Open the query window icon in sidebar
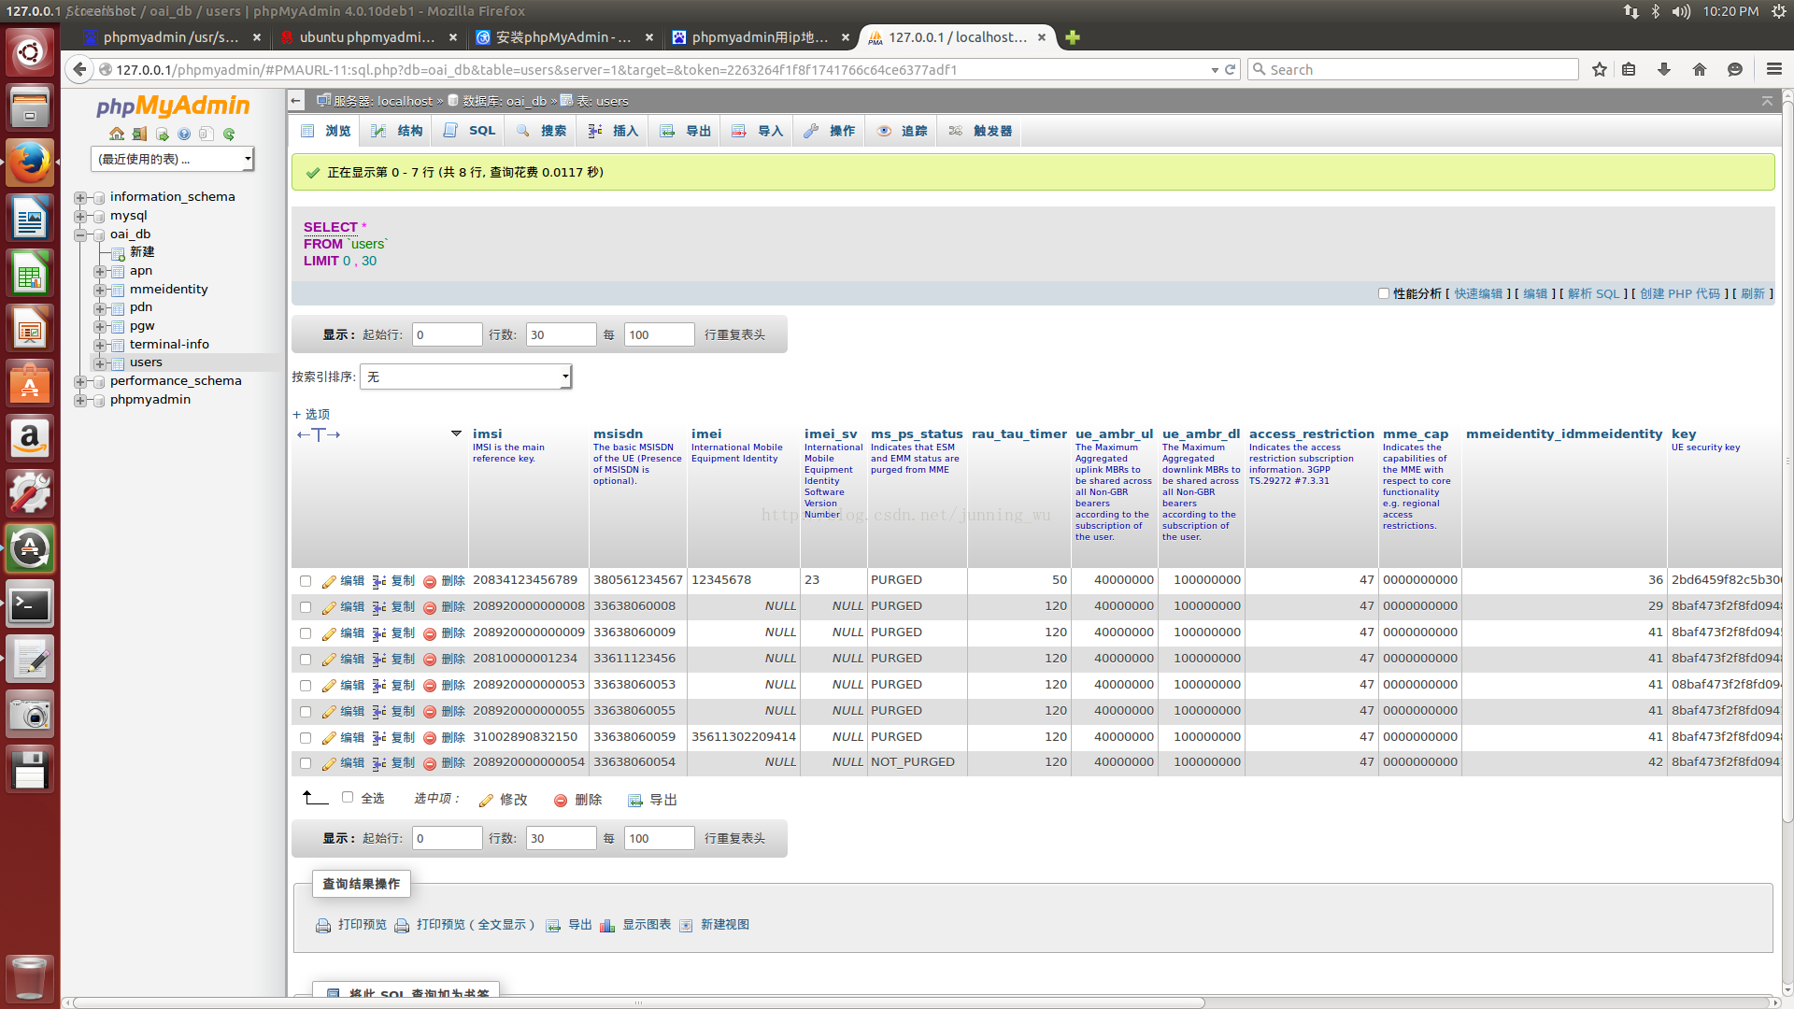Viewport: 1794px width, 1009px height. 162,134
